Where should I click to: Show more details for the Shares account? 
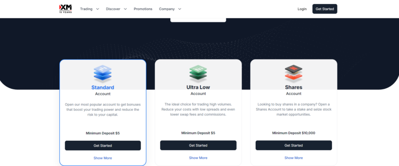(294, 157)
